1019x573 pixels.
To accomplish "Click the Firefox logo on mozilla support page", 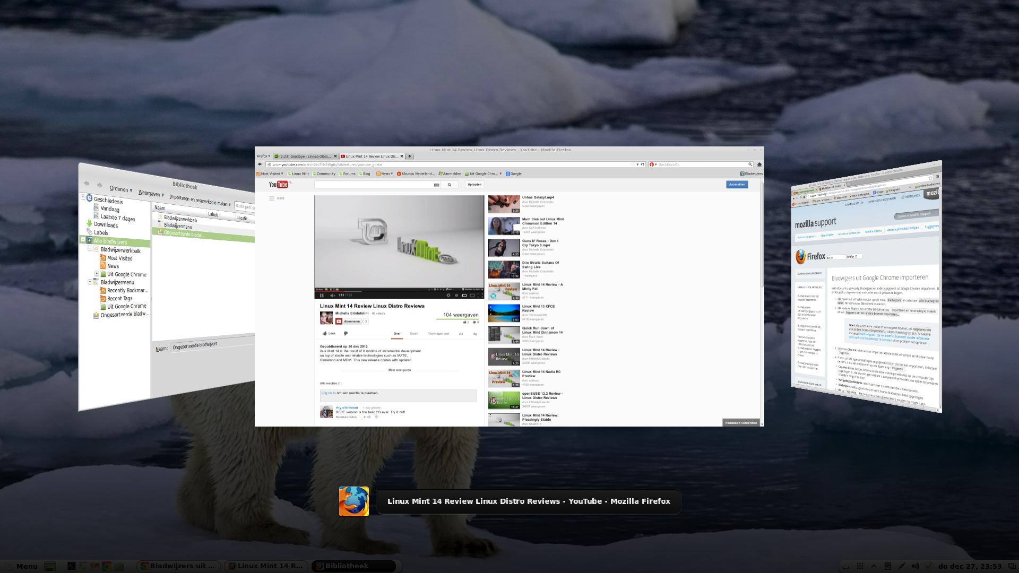I will [x=800, y=257].
